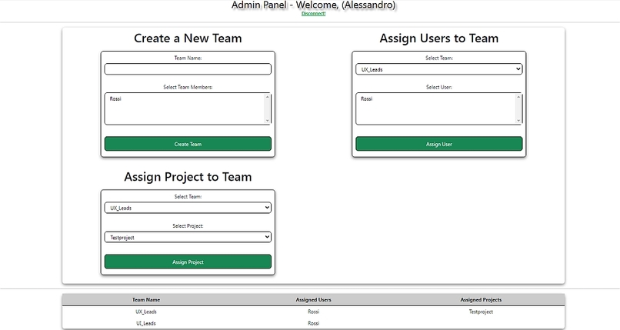The height and width of the screenshot is (330, 620).
Task: Click Rossi in the UX_Leads table row
Action: [x=314, y=312]
